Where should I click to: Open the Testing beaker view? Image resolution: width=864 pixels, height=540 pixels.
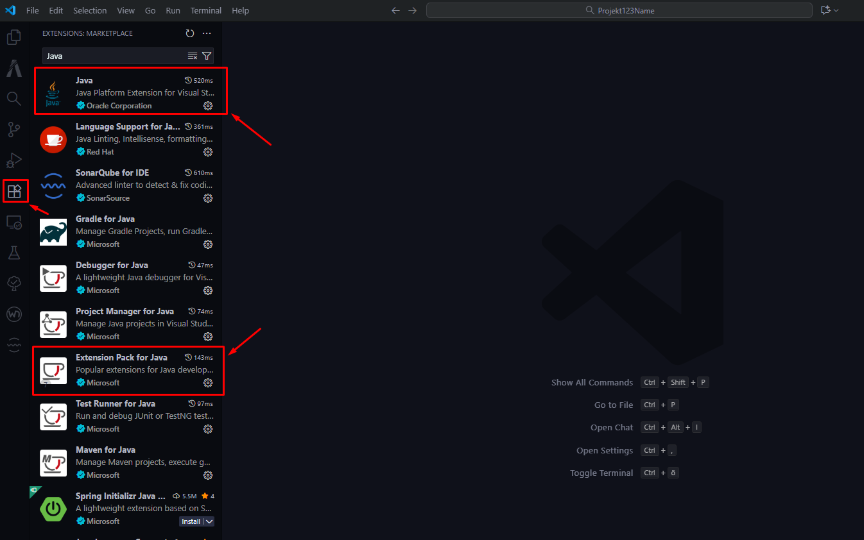[14, 253]
